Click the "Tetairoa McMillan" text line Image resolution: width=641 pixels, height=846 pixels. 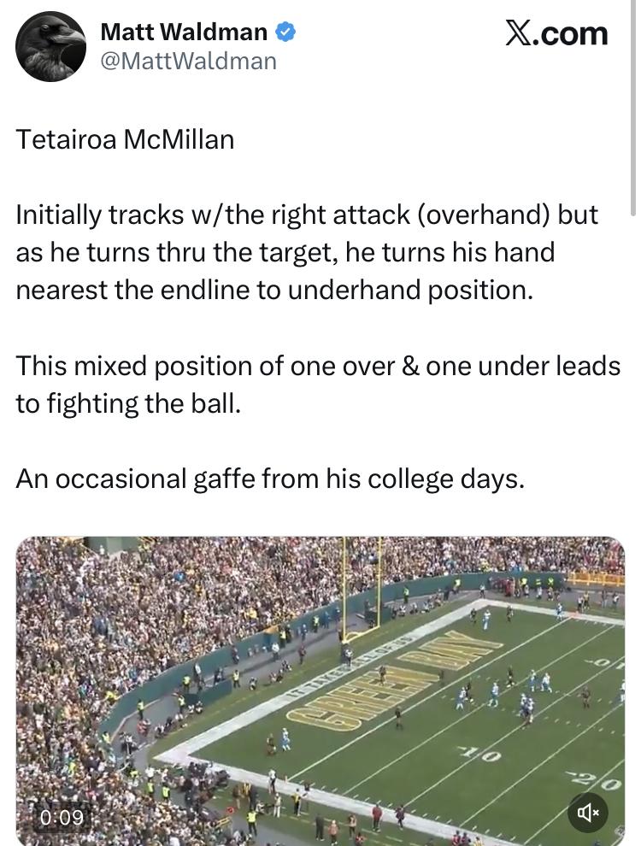[x=125, y=139]
